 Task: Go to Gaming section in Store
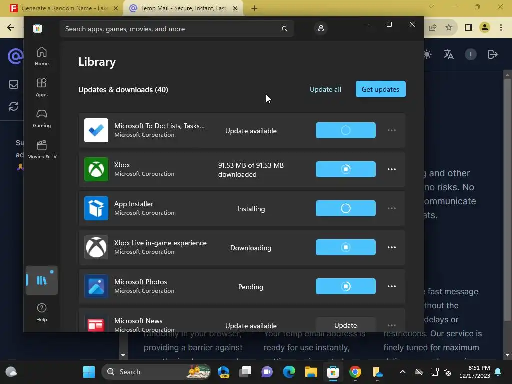[42, 119]
